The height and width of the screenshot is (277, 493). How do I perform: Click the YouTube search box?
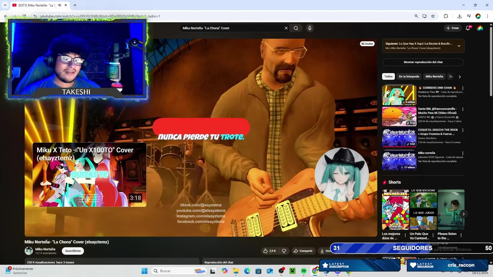(x=231, y=28)
